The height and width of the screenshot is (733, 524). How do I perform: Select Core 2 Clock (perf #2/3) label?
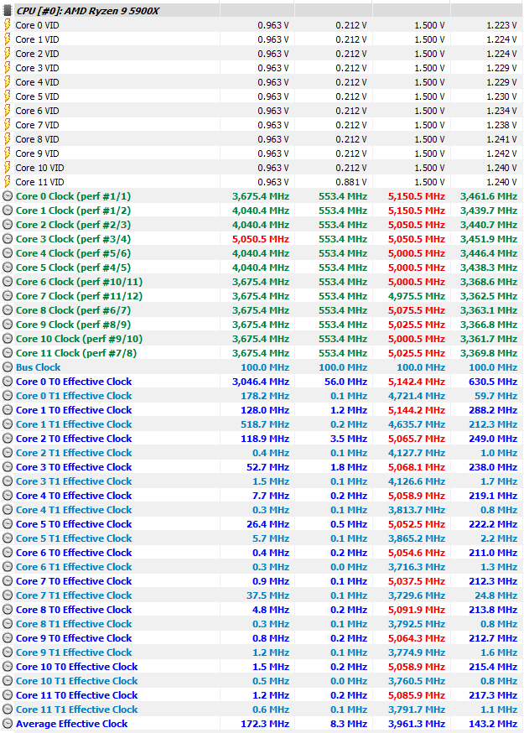coord(74,225)
